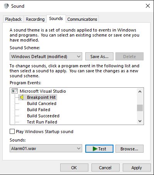The height and width of the screenshot is (175, 154).
Task: Click the green play triangle on the Test button
Action: click(x=95, y=149)
